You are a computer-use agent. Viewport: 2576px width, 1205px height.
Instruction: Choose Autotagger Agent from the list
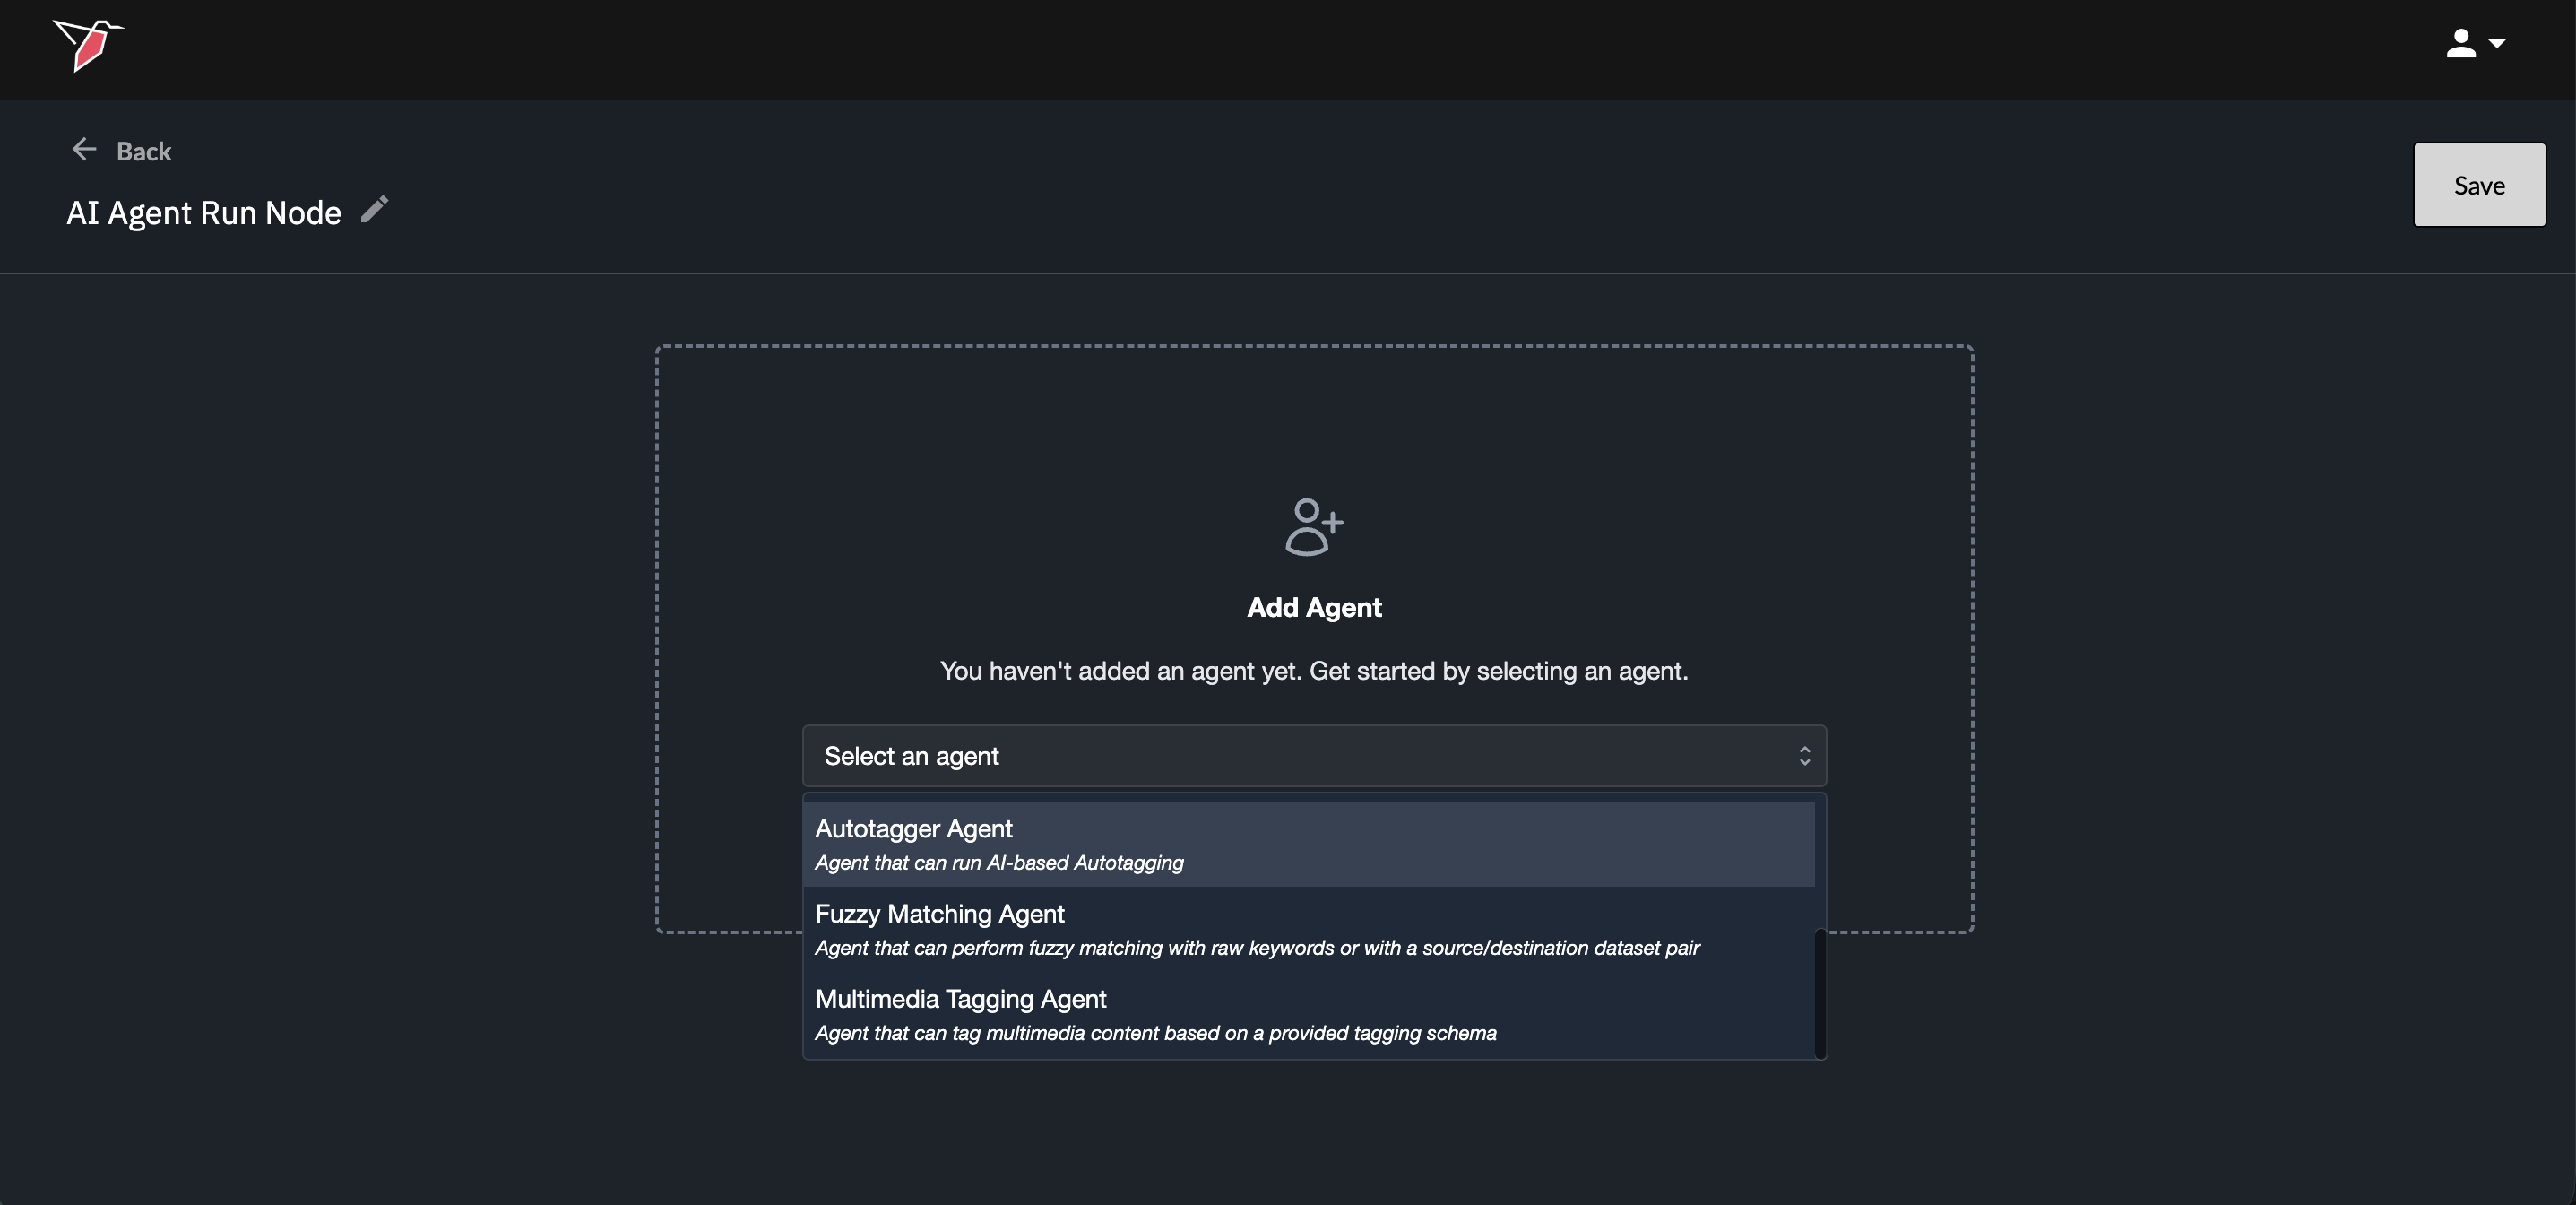(x=914, y=829)
